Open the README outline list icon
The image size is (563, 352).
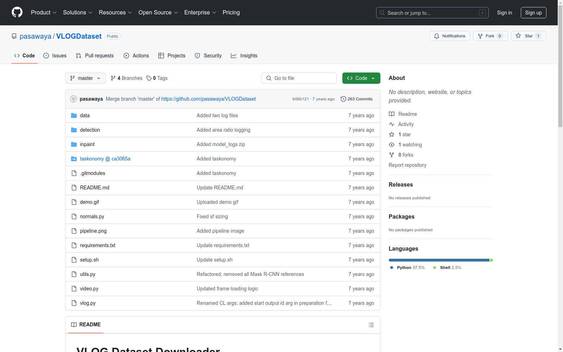(x=371, y=325)
